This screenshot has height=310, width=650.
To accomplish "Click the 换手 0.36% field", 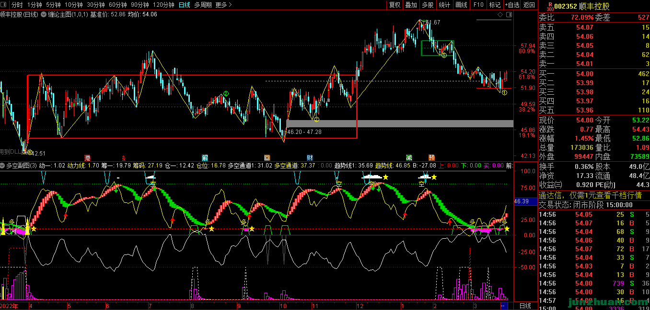I will click(x=567, y=166).
